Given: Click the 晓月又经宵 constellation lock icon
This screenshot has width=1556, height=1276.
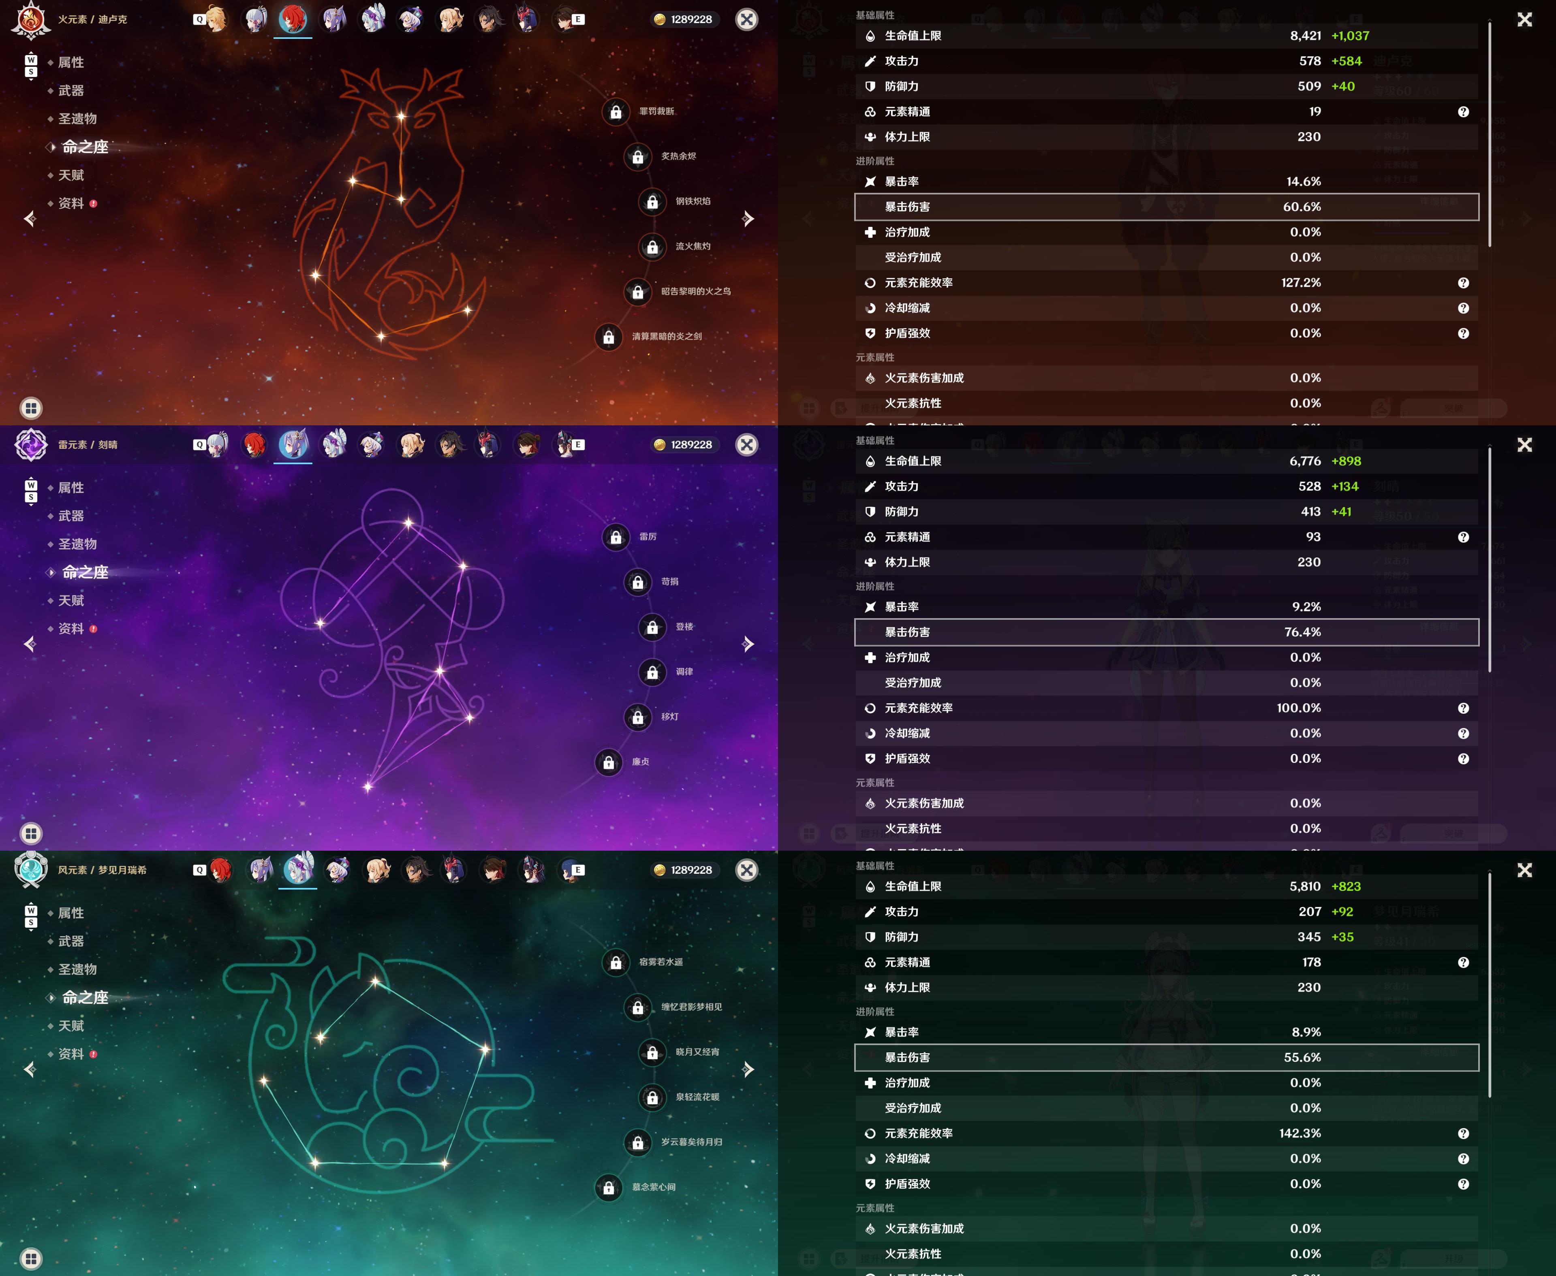Looking at the screenshot, I should (652, 1052).
